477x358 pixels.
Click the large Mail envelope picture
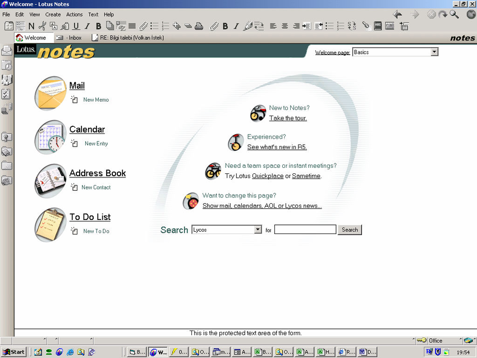[51, 93]
